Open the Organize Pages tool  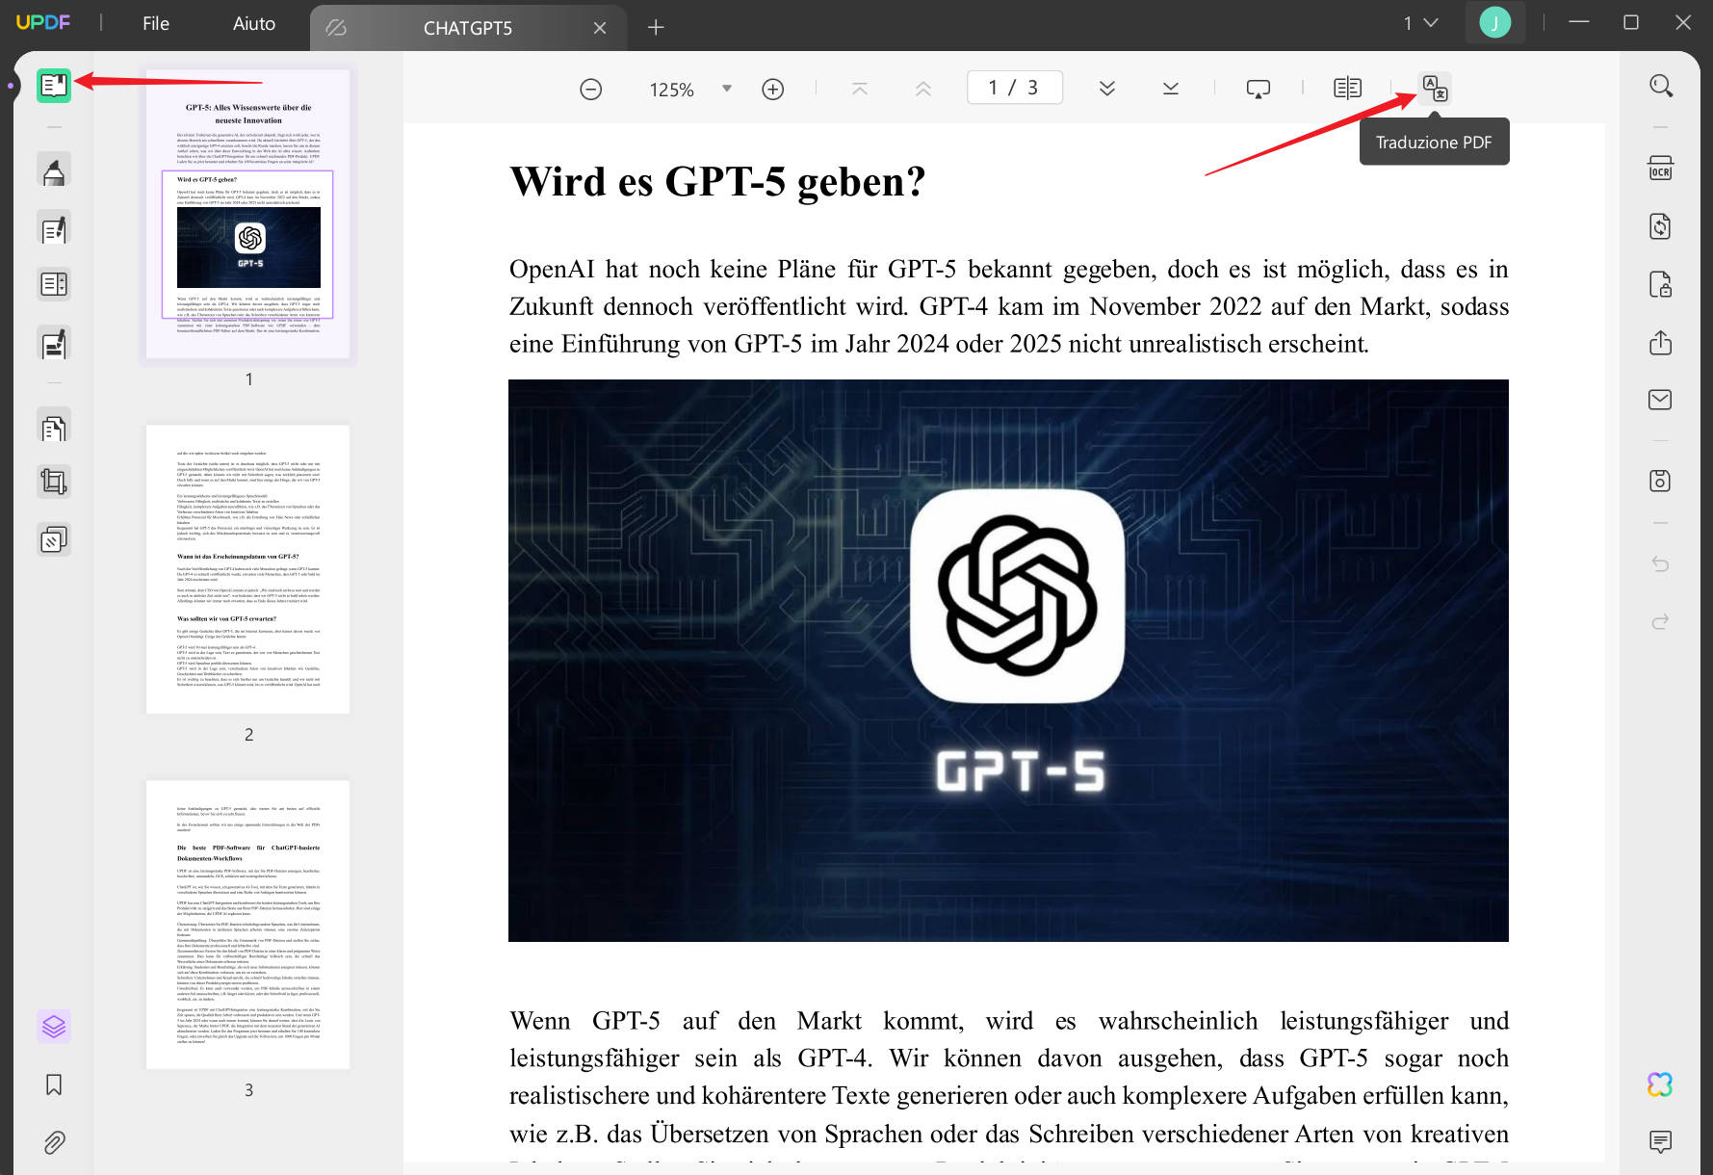(x=54, y=427)
